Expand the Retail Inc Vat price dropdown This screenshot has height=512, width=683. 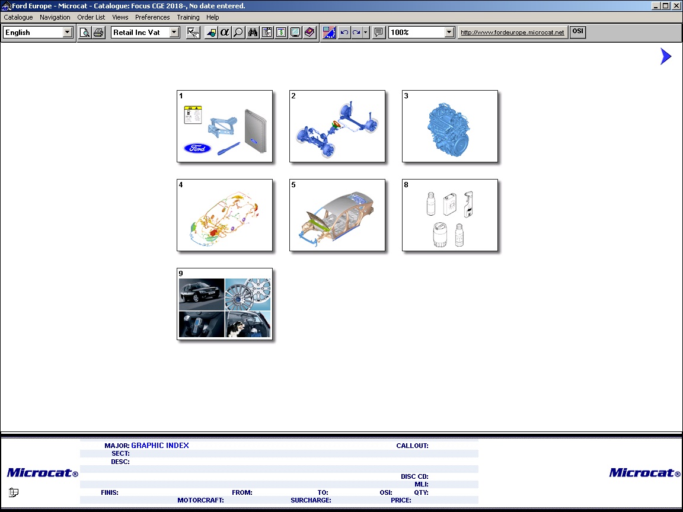pyautogui.click(x=174, y=33)
